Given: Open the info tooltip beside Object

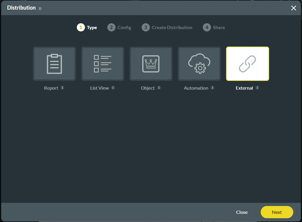Looking at the screenshot, I should tap(159, 88).
